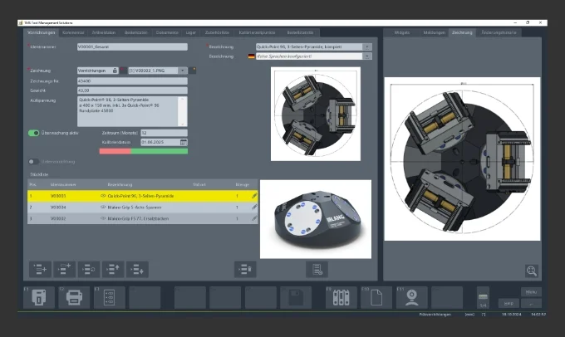Switch to the Dokumente tab
The image size is (565, 337).
[x=166, y=32]
